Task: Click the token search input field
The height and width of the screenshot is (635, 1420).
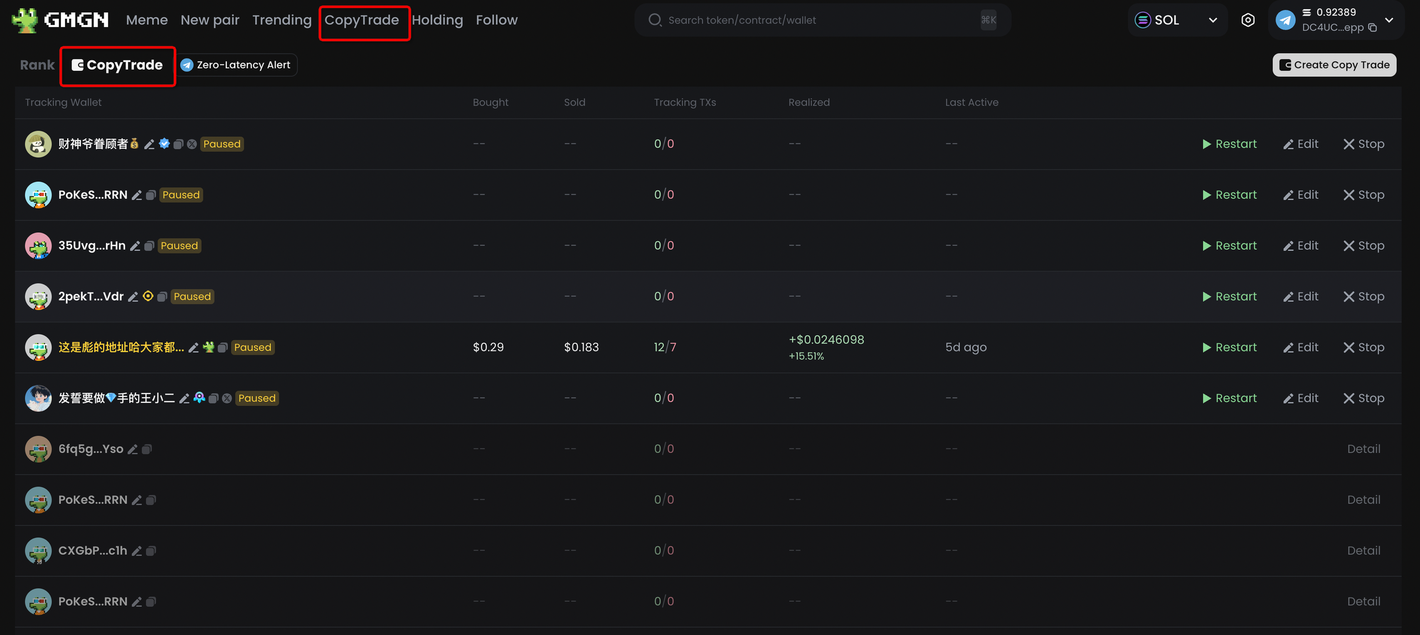Action: (821, 21)
